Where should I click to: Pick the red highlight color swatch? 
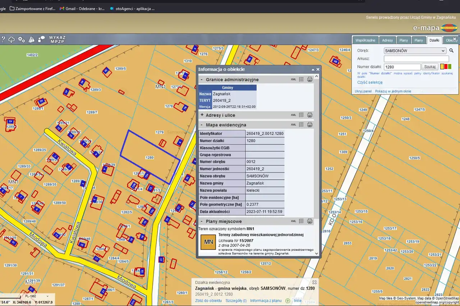tap(446, 67)
